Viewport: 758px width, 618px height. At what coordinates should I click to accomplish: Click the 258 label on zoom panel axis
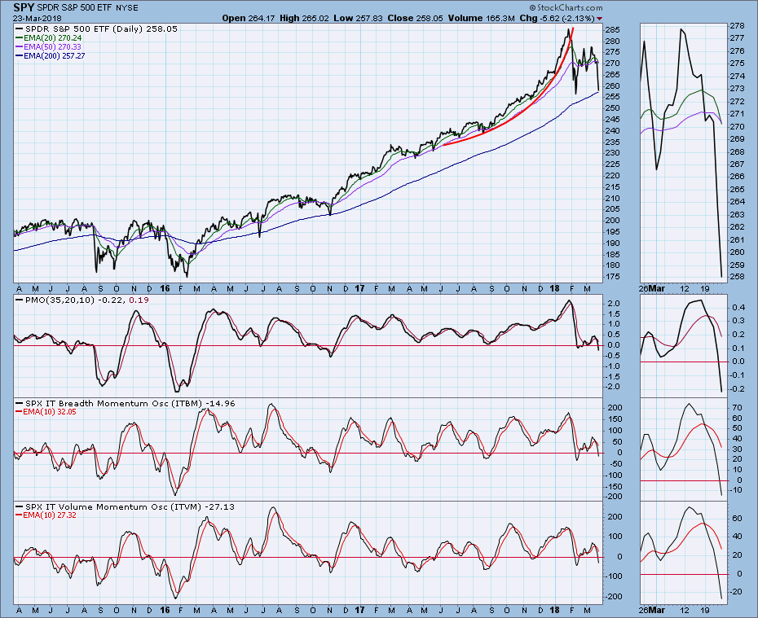[737, 277]
